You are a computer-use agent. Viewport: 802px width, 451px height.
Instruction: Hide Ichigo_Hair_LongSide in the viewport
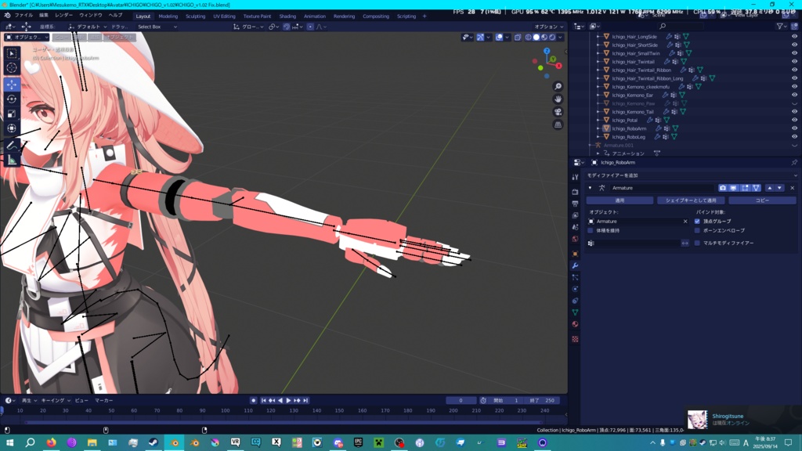click(794, 37)
